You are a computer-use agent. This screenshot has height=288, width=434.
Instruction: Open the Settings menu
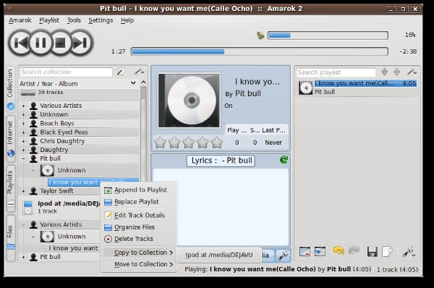point(101,20)
